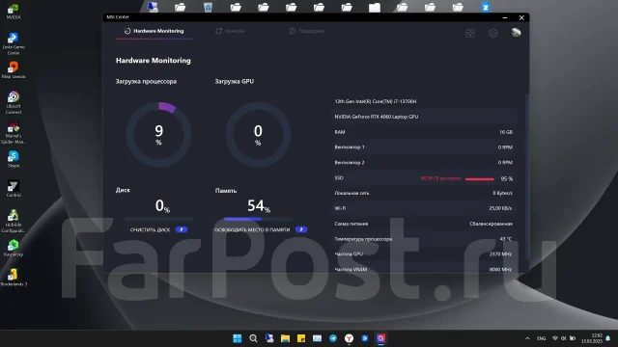The image size is (618, 347).
Task: Click the Частота GPU row
Action: (x=424, y=254)
